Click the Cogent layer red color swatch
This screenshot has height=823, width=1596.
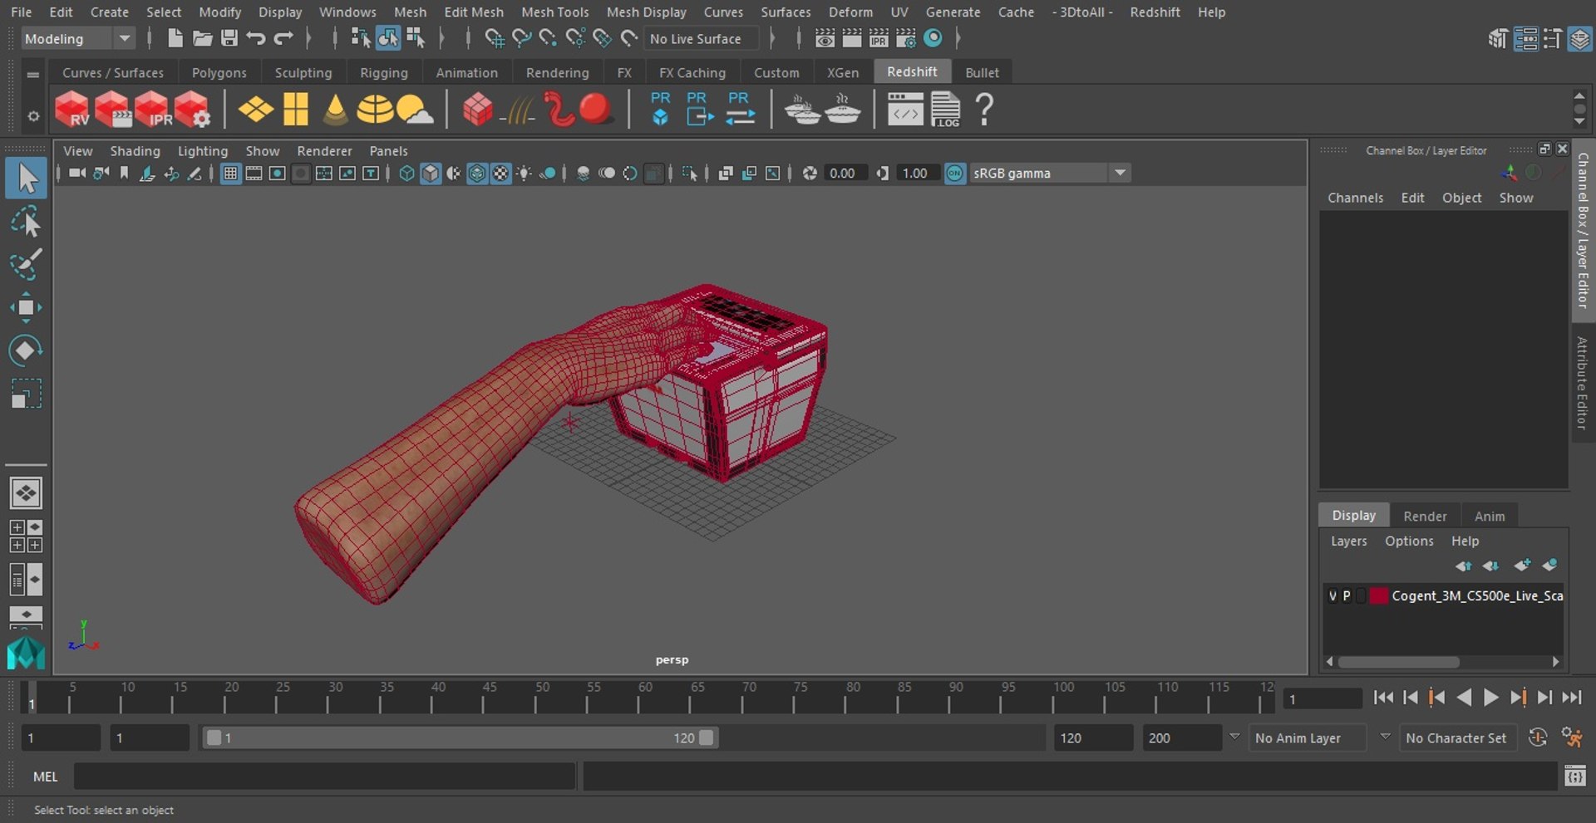pyautogui.click(x=1378, y=595)
